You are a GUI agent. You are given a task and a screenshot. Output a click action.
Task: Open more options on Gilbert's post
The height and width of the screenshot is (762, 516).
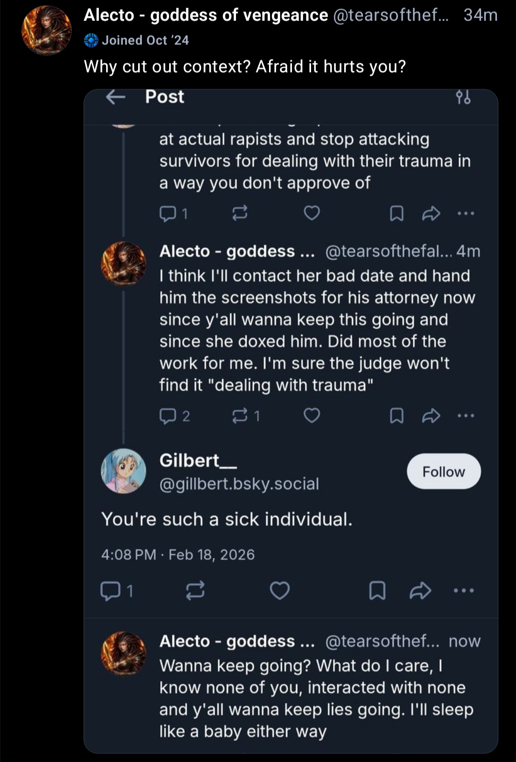[x=464, y=591]
